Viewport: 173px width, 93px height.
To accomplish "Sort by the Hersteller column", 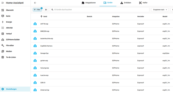I will click(141, 17).
